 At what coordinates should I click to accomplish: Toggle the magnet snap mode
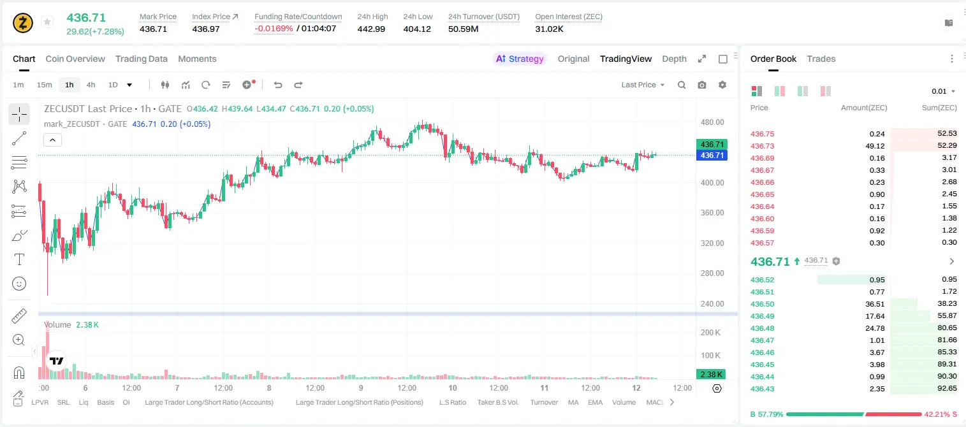pyautogui.click(x=19, y=373)
